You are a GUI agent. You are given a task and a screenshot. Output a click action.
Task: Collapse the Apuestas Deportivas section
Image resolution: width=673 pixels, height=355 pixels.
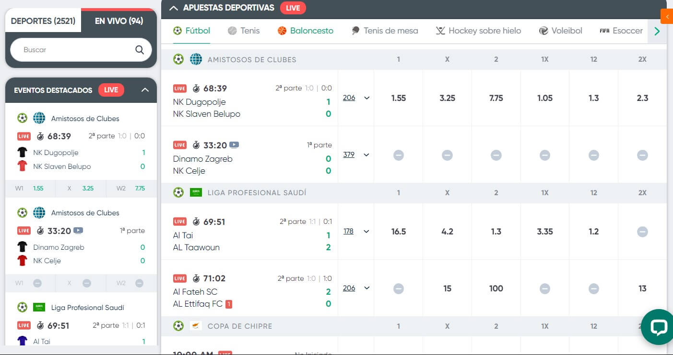point(174,8)
